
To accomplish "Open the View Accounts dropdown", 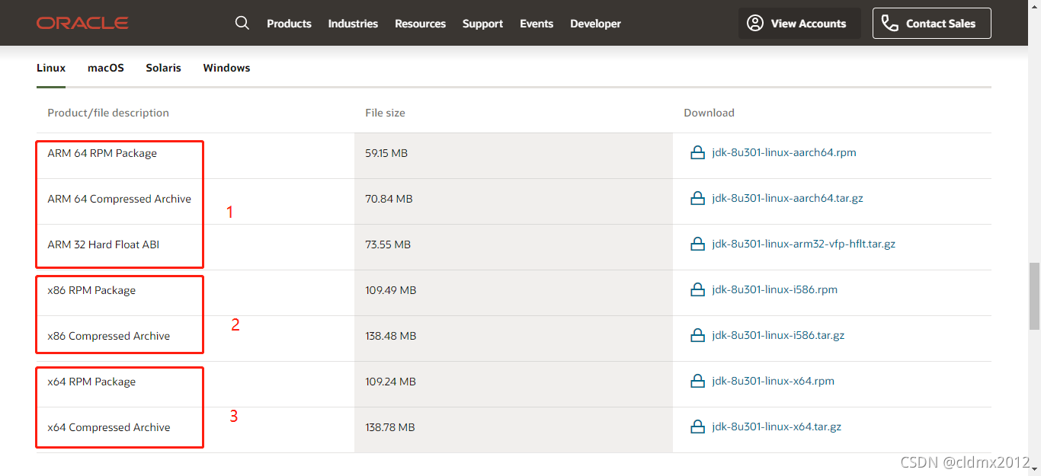I will [x=799, y=23].
